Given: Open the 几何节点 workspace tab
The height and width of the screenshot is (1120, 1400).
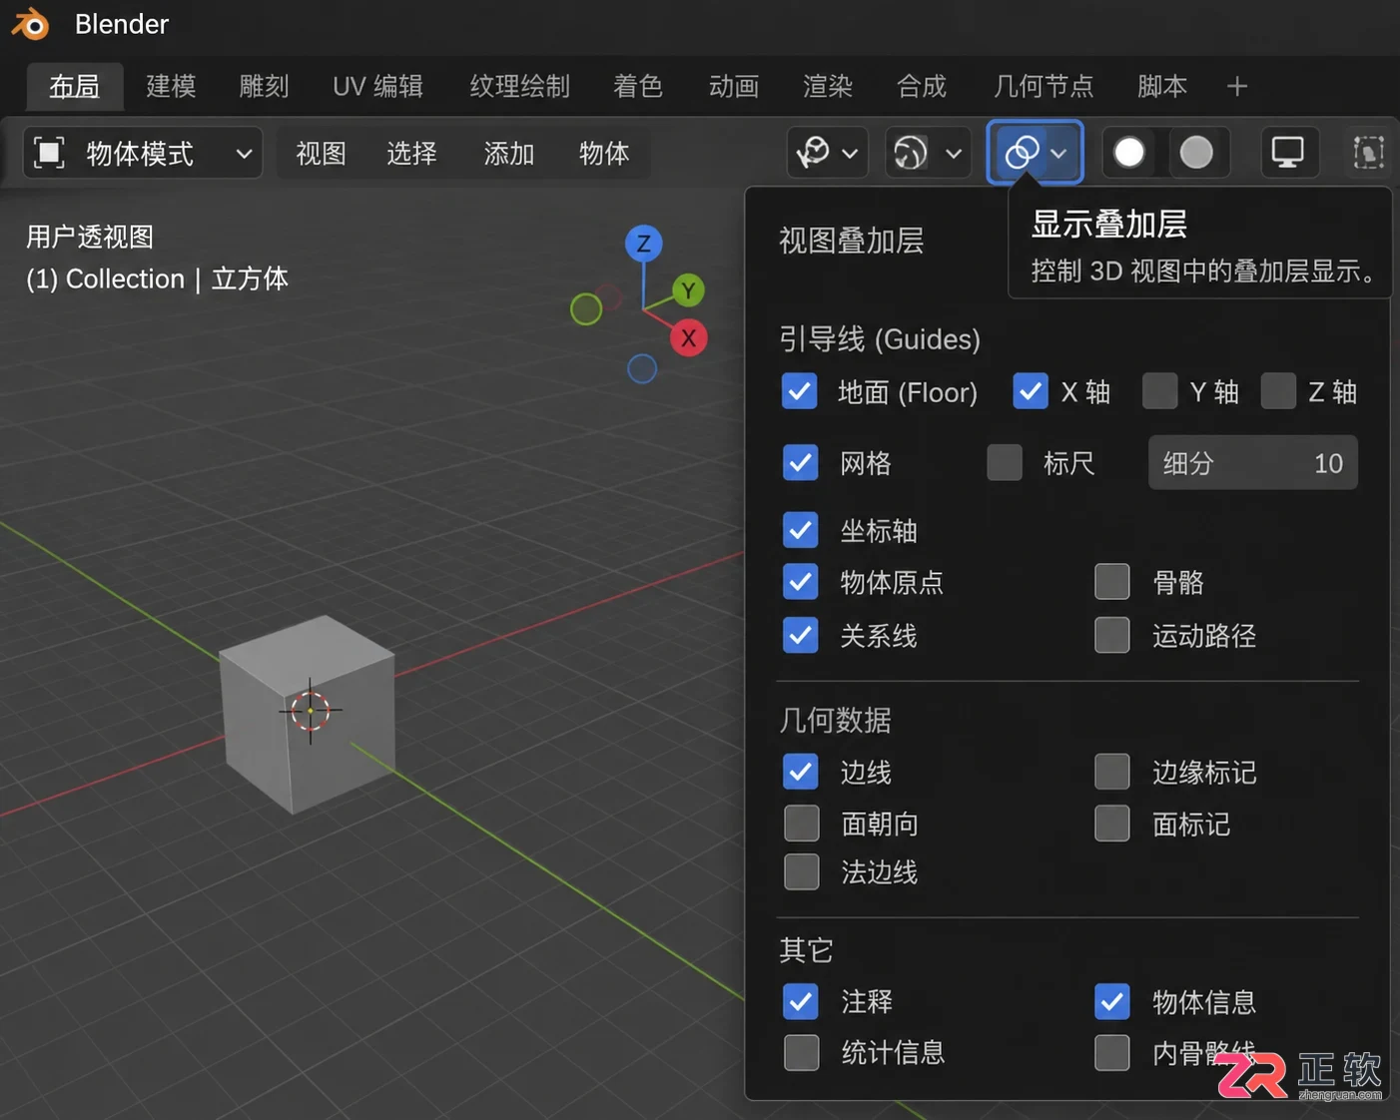Looking at the screenshot, I should (1044, 87).
